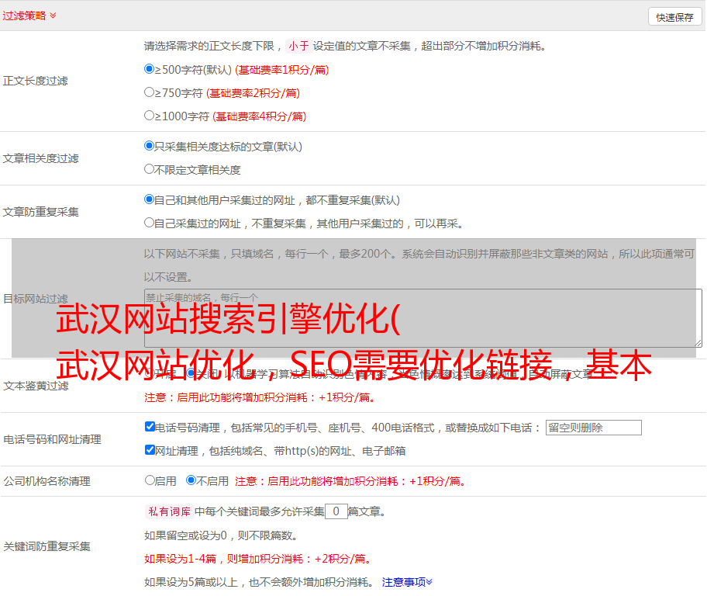This screenshot has width=707, height=596.
Task: Select the ≥500字符(默认) radio option
Action: [x=149, y=68]
